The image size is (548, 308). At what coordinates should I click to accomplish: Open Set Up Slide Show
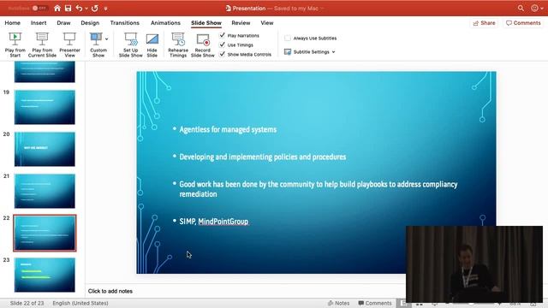coord(131,44)
